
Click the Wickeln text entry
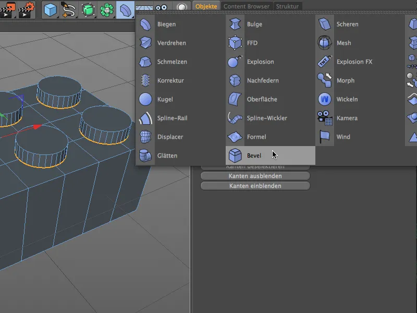coord(347,99)
